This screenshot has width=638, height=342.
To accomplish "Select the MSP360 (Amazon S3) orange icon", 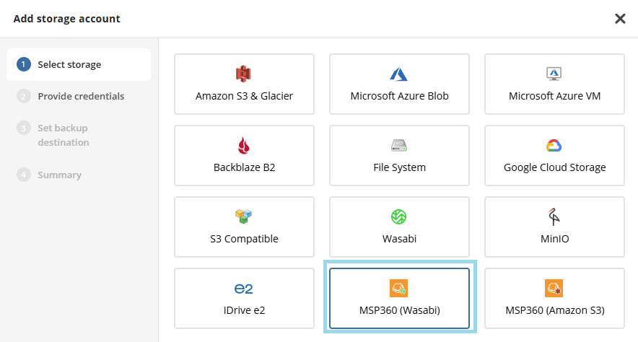I will click(554, 289).
